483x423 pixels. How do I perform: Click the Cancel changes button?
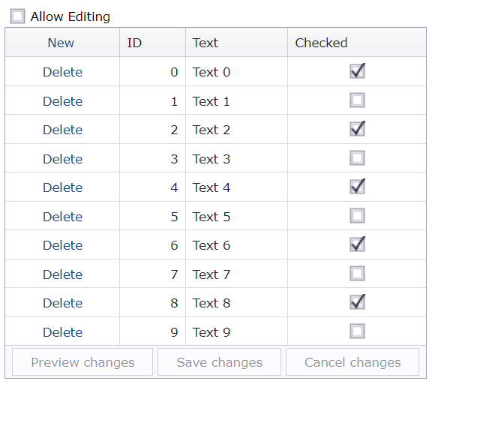(352, 362)
